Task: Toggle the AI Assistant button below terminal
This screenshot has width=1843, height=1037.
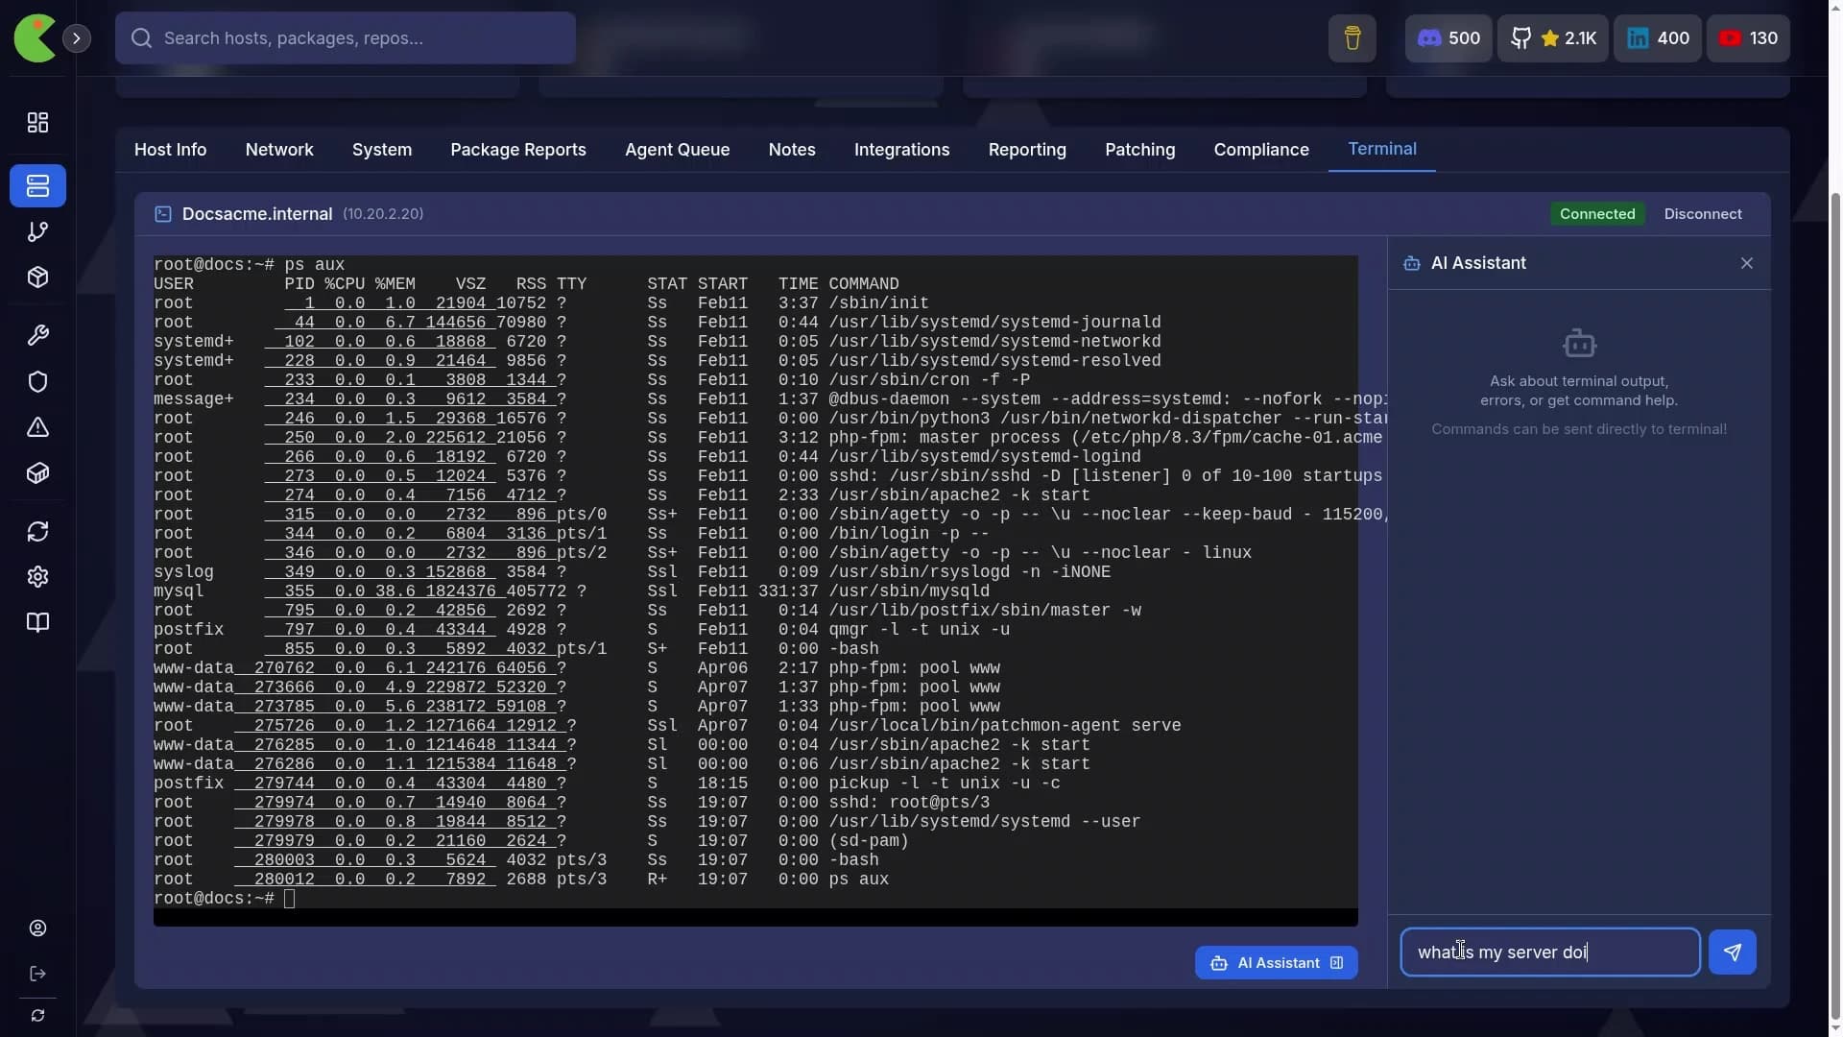Action: click(x=1277, y=963)
